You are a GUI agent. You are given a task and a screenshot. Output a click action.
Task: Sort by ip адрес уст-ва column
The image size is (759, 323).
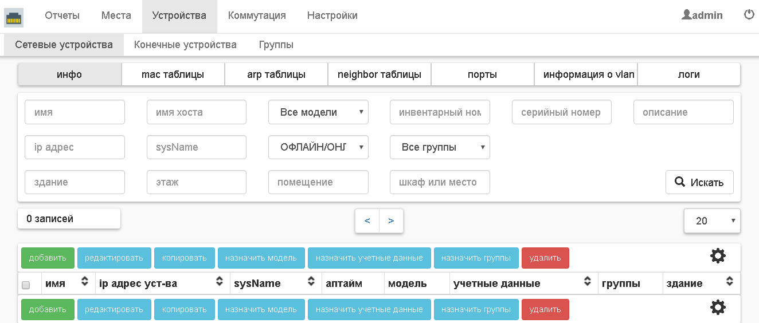(x=219, y=281)
